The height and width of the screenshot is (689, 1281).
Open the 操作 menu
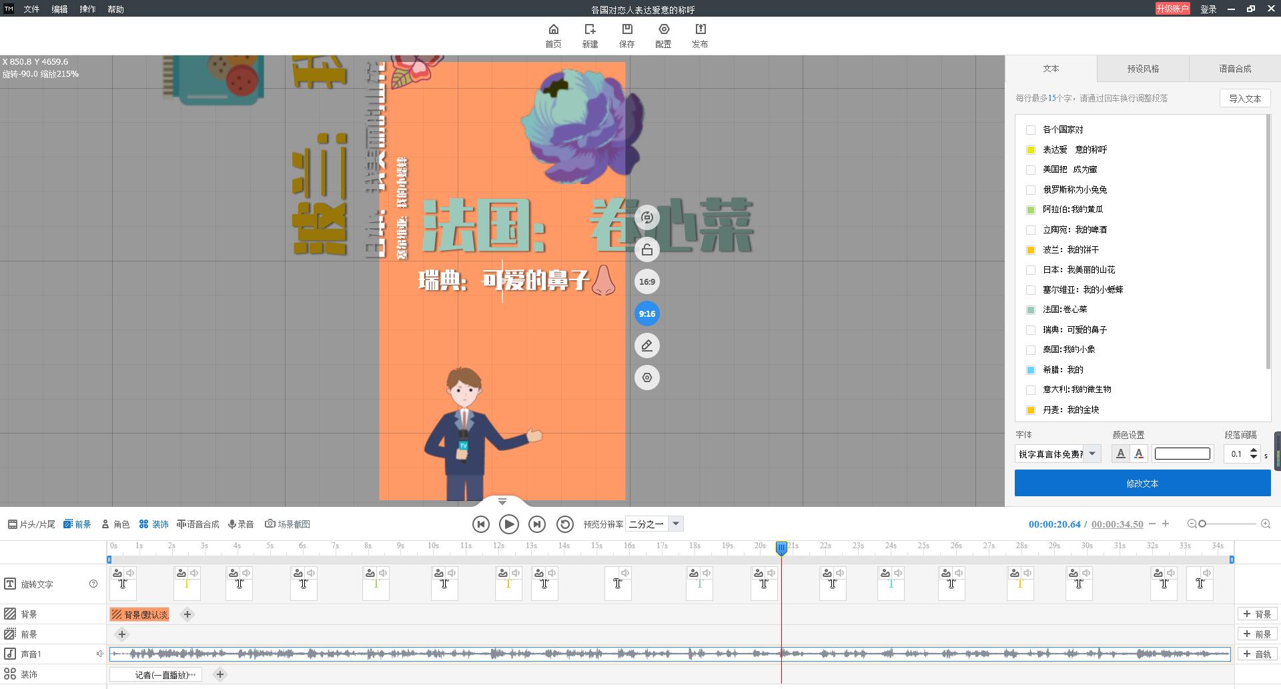tap(87, 9)
